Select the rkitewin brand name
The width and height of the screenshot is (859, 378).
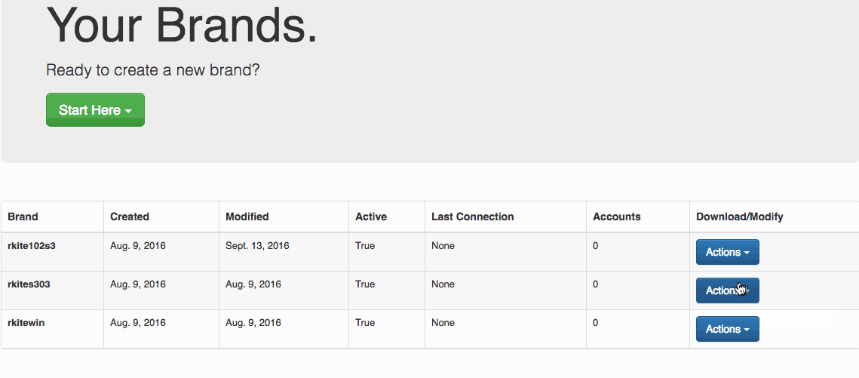pyautogui.click(x=26, y=322)
